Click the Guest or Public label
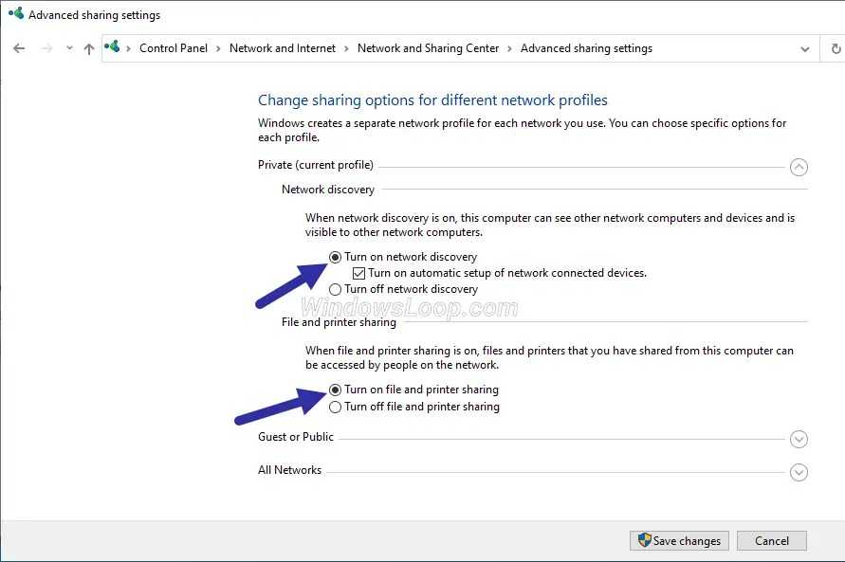Screen dimensions: 845x562 tap(295, 437)
